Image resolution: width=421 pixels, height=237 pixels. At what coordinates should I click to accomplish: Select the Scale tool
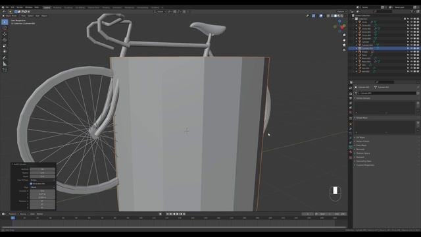click(5, 45)
